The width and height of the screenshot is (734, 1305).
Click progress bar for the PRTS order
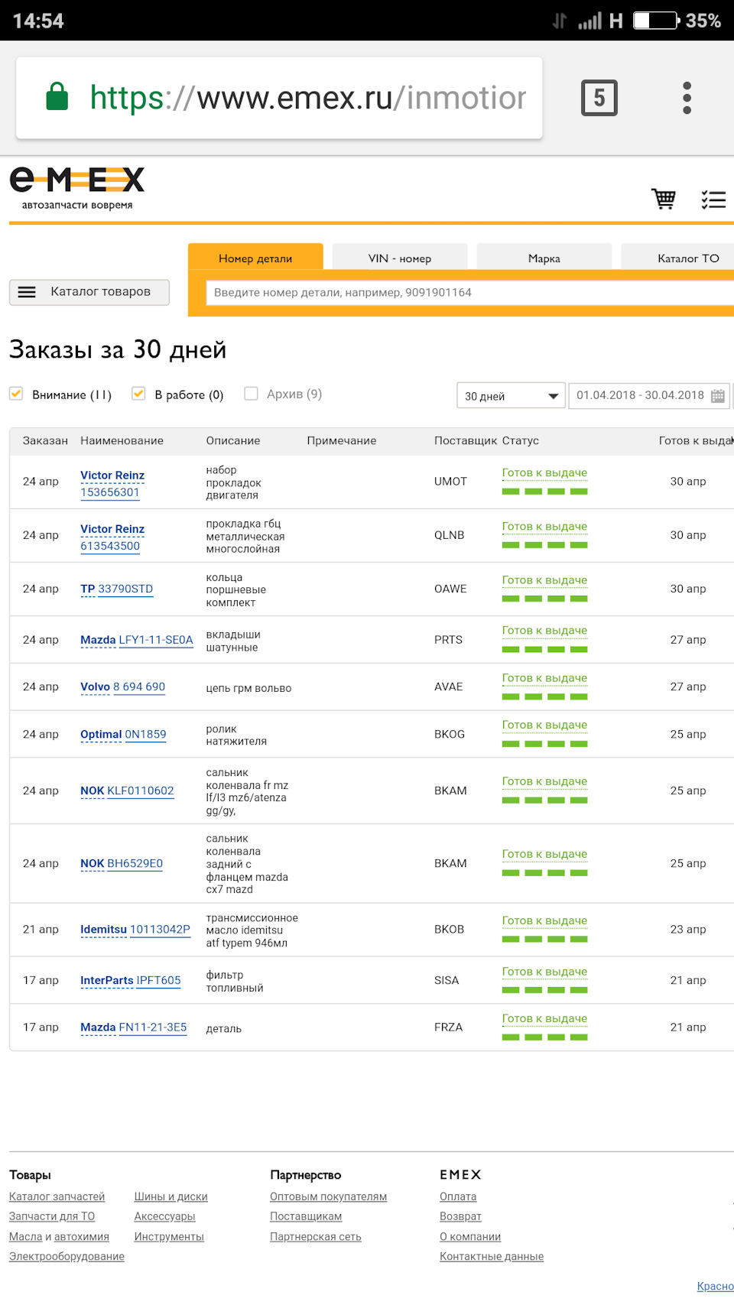(x=544, y=649)
